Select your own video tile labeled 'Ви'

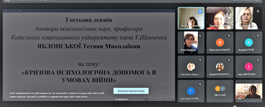pyautogui.click(x=248, y=91)
